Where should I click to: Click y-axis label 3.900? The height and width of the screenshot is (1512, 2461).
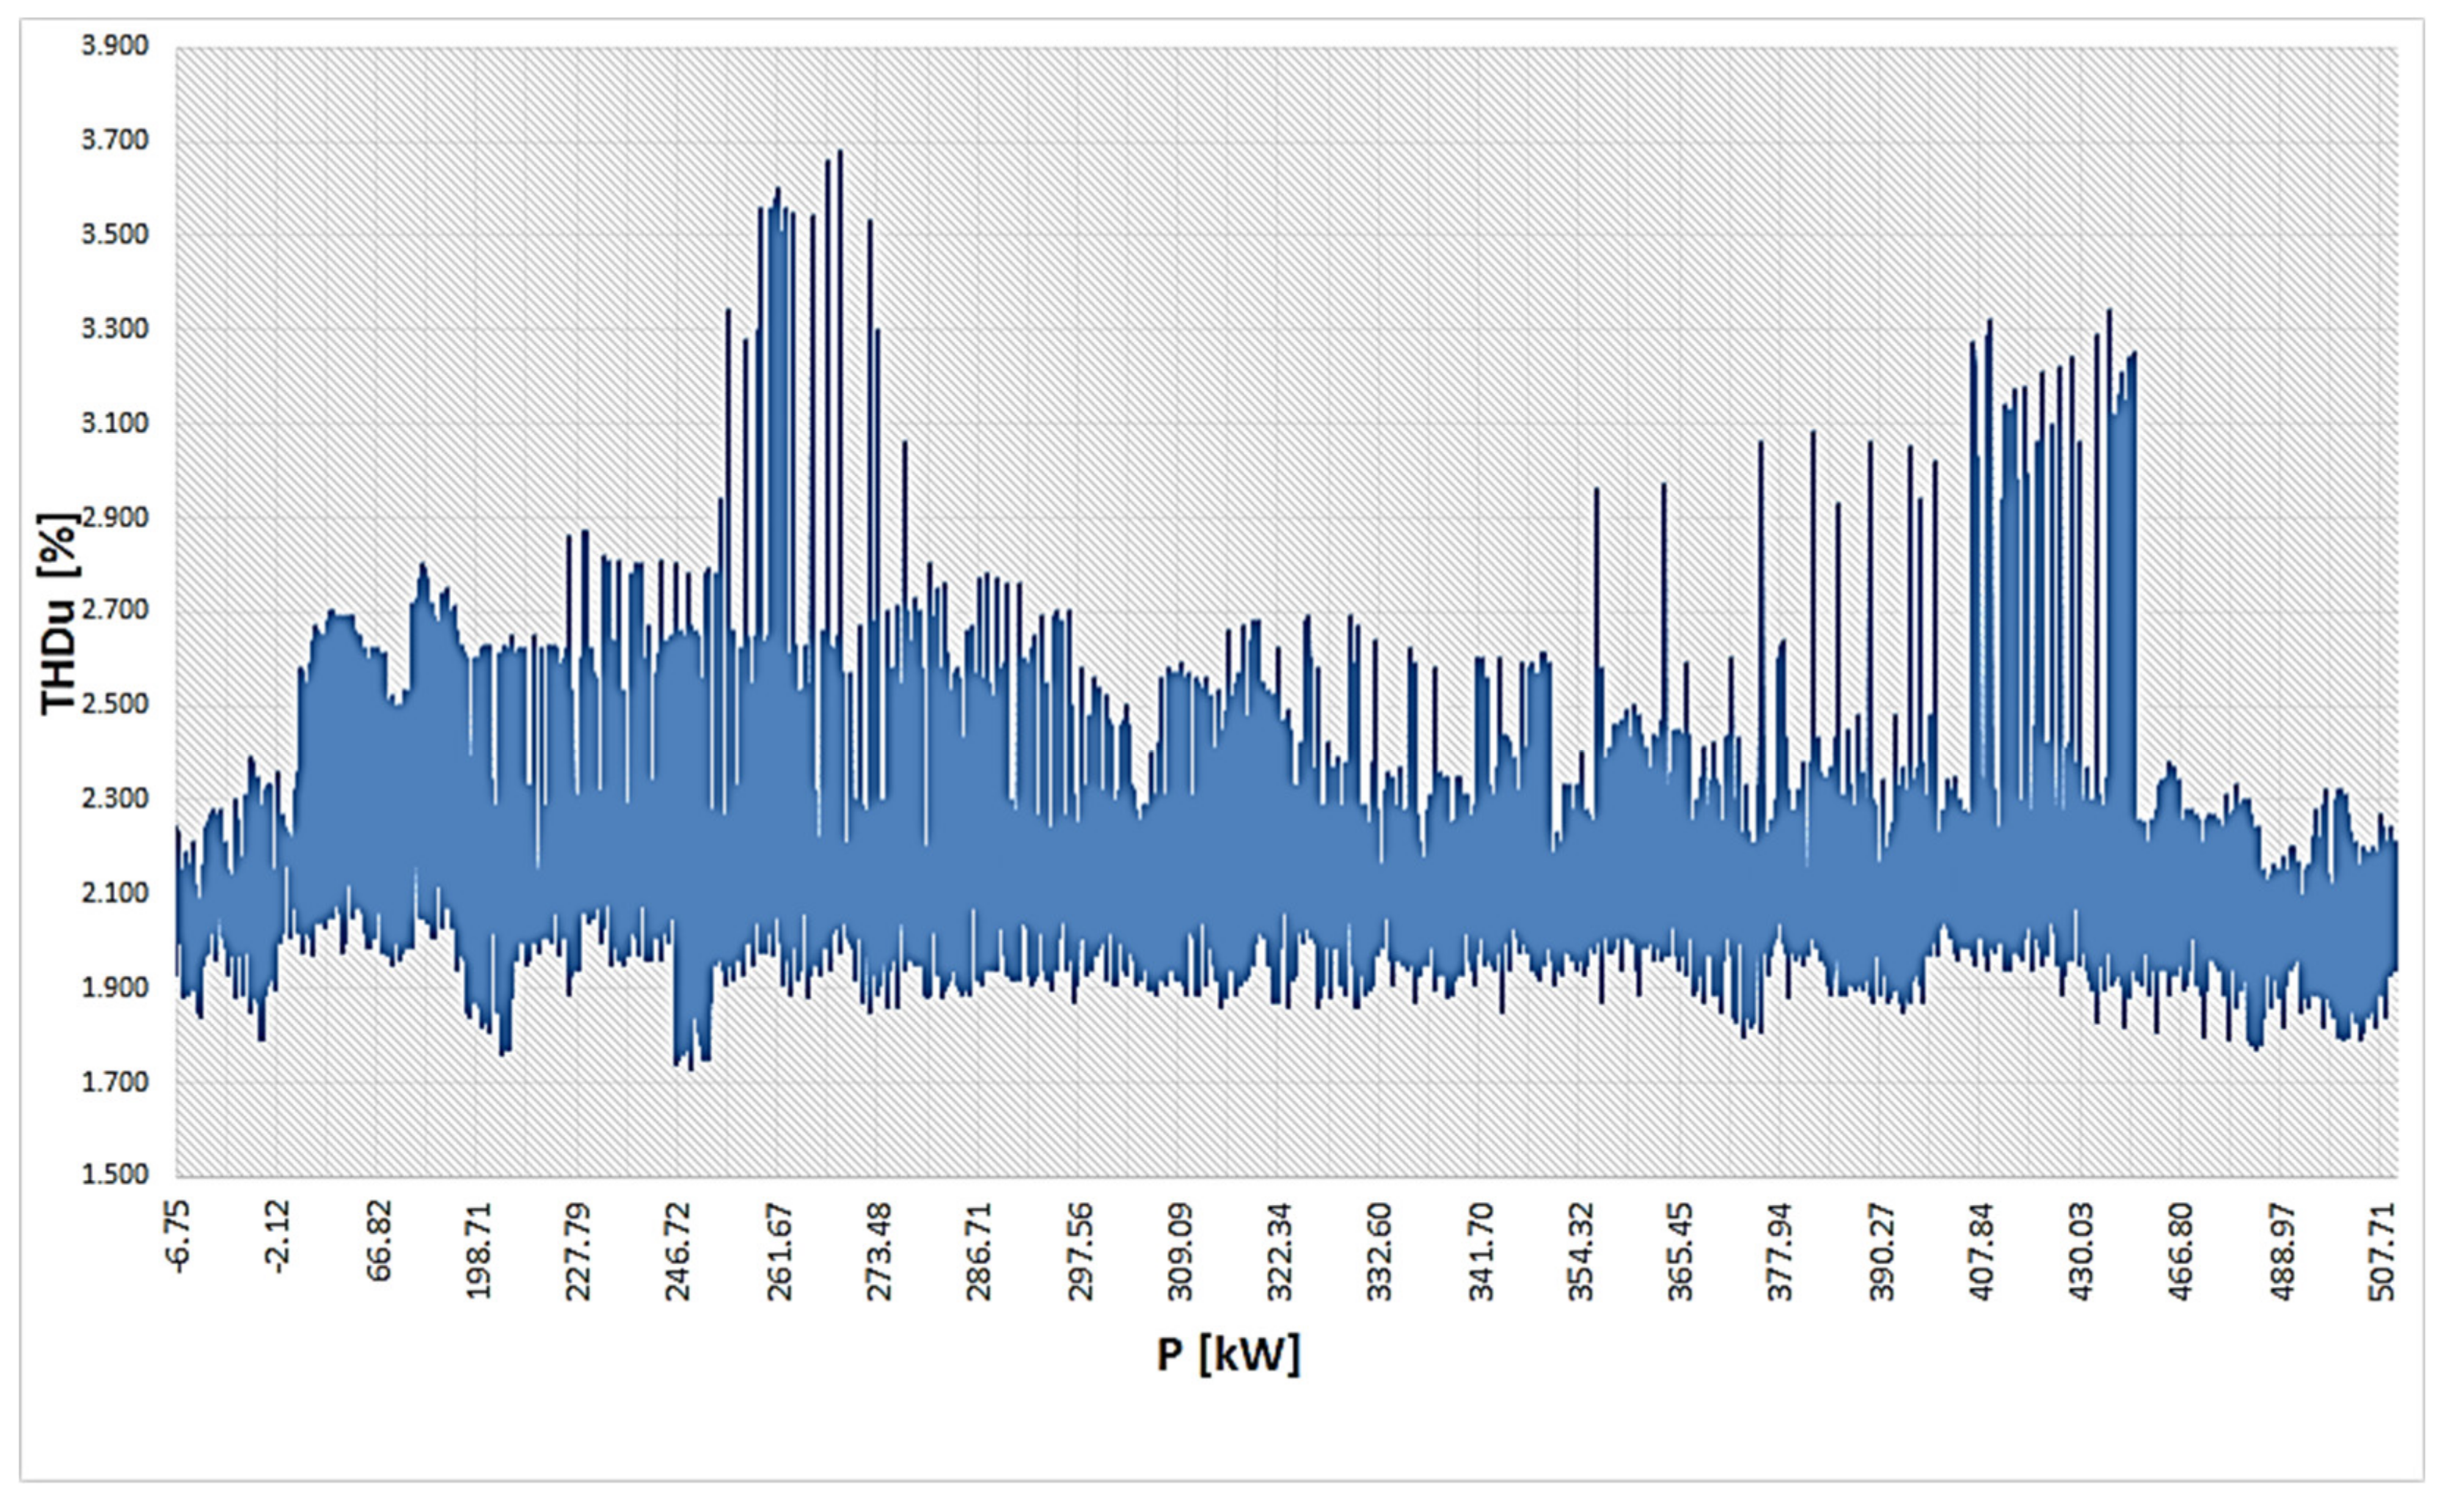pos(115,45)
